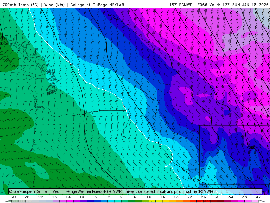
Task: Click the '-10' color scale value
Action: [x=80, y=197]
